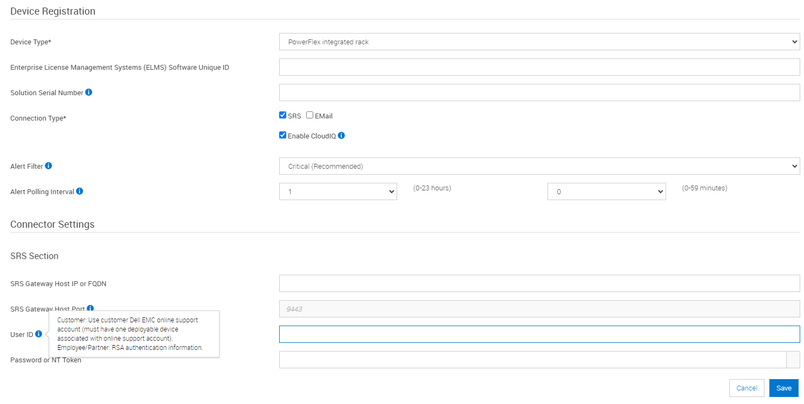Click the User ID info icon
The height and width of the screenshot is (404, 804).
38,334
